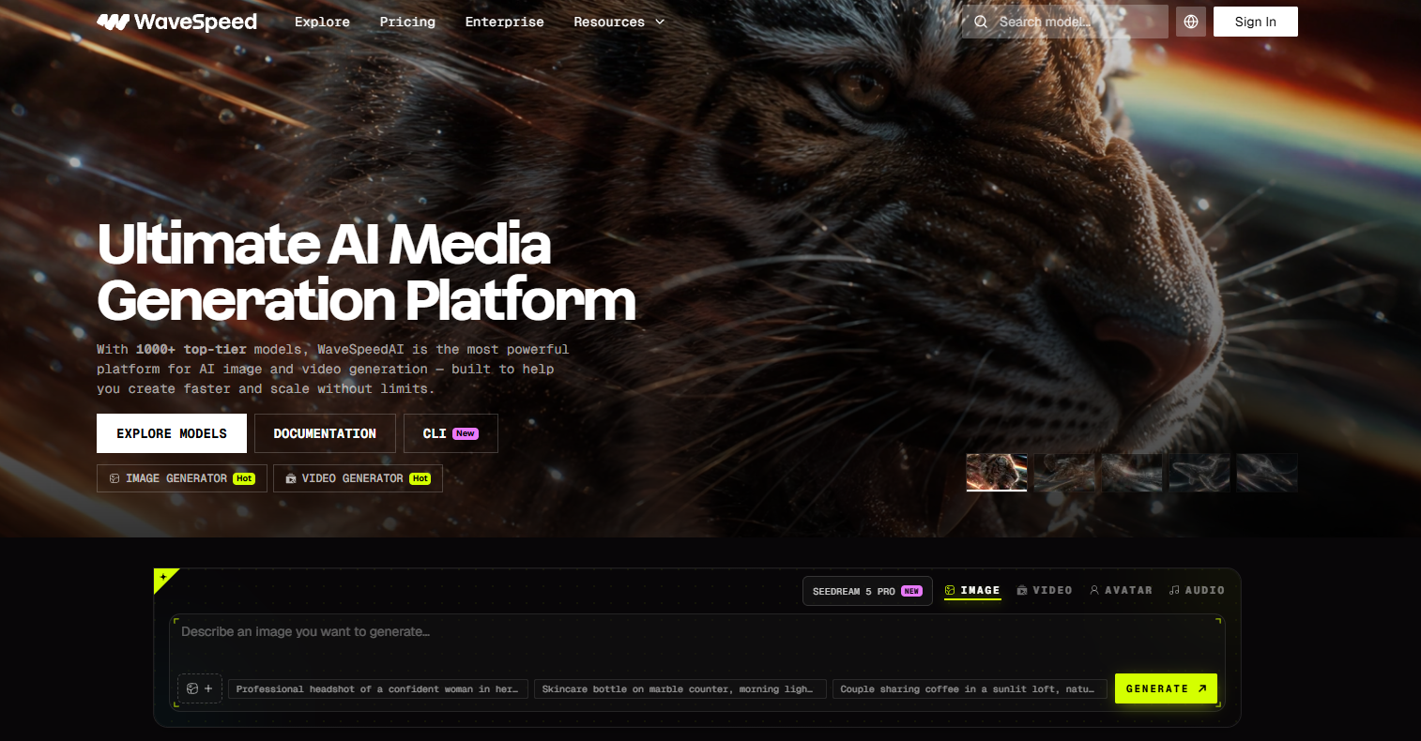Open the Pricing menu item
This screenshot has height=741, width=1421.
(x=407, y=22)
